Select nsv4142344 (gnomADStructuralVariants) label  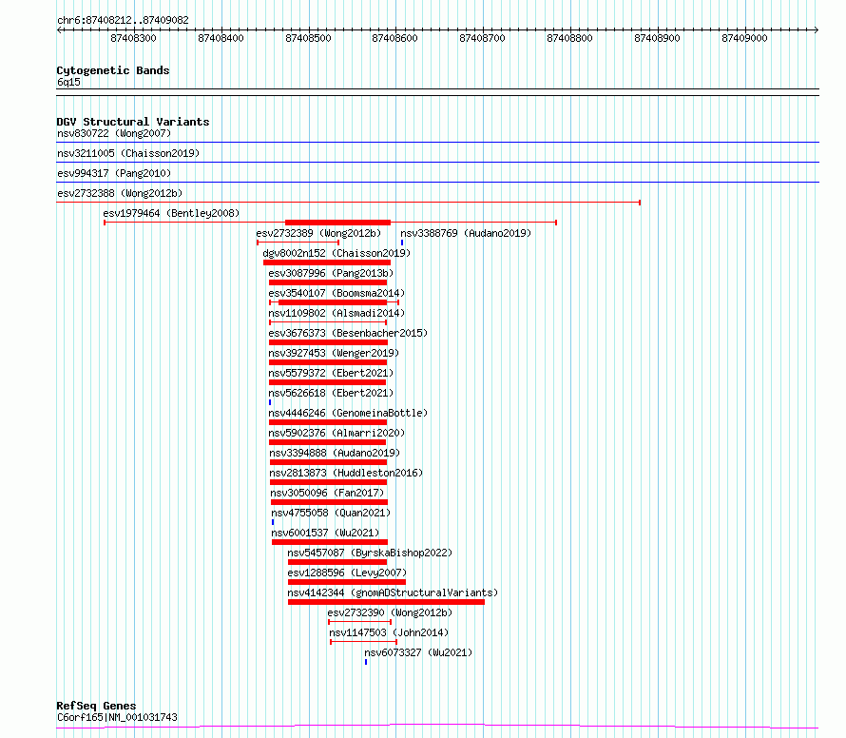(393, 592)
